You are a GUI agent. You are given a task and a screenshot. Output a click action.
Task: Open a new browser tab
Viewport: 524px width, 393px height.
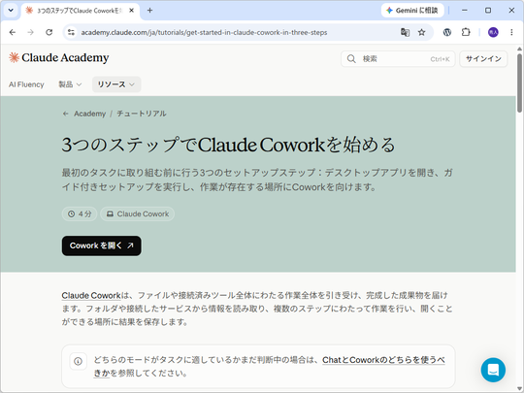pos(149,11)
